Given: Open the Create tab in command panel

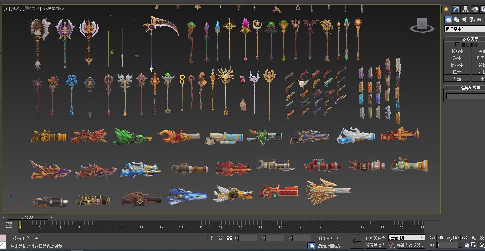Looking at the screenshot, I should click(x=446, y=9).
